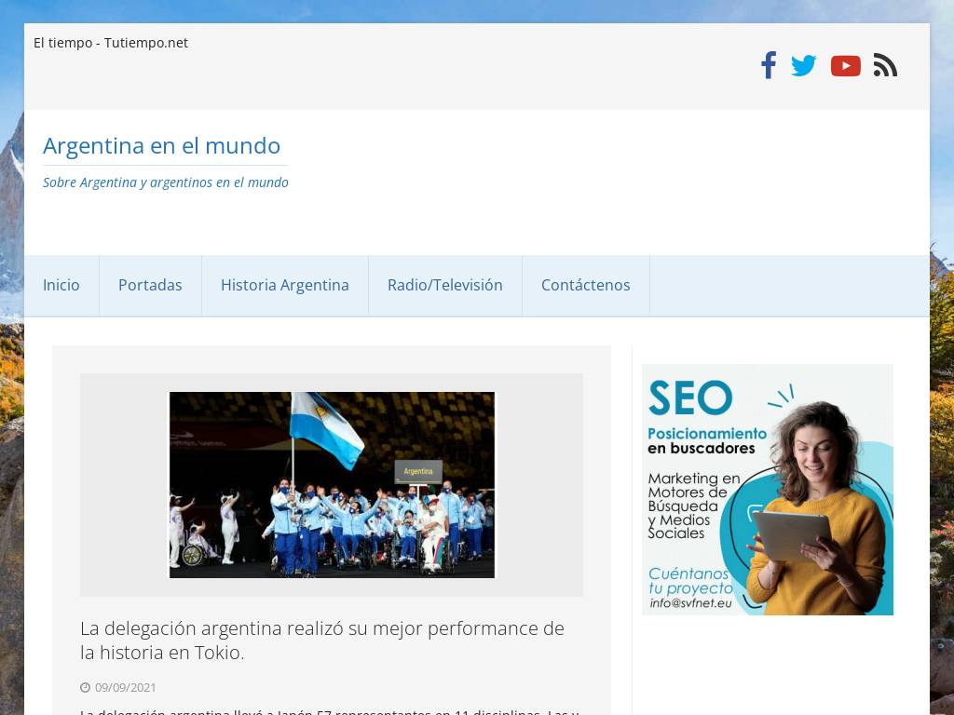The image size is (954, 715).
Task: Open El tiempo - Tutiempo.net link
Action: (111, 43)
